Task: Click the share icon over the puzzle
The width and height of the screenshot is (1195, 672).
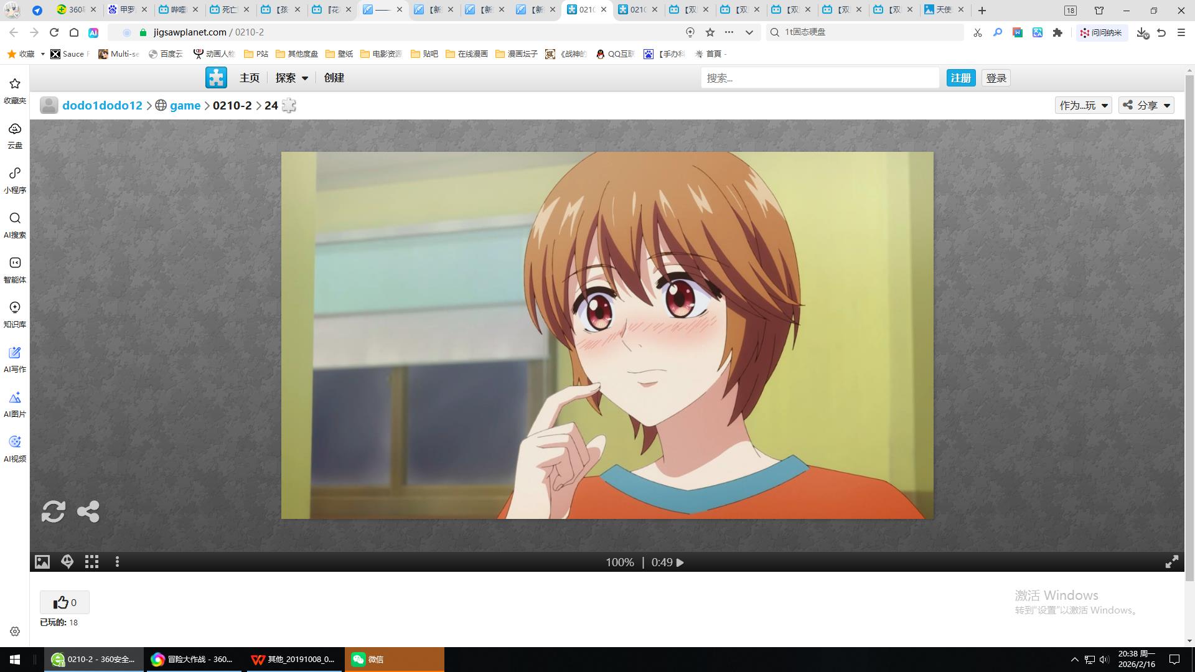Action: (88, 511)
